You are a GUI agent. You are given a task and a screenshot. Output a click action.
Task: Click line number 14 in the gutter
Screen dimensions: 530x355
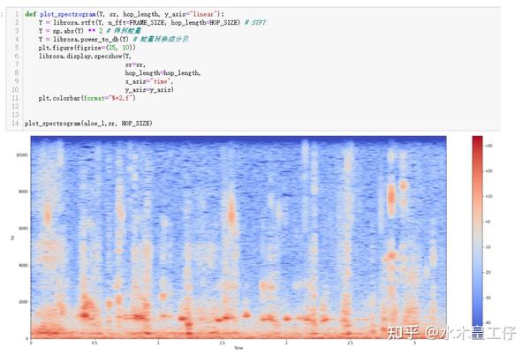tap(15, 124)
